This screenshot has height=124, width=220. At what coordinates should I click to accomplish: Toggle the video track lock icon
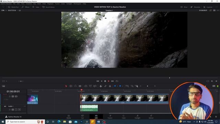pos(10,96)
